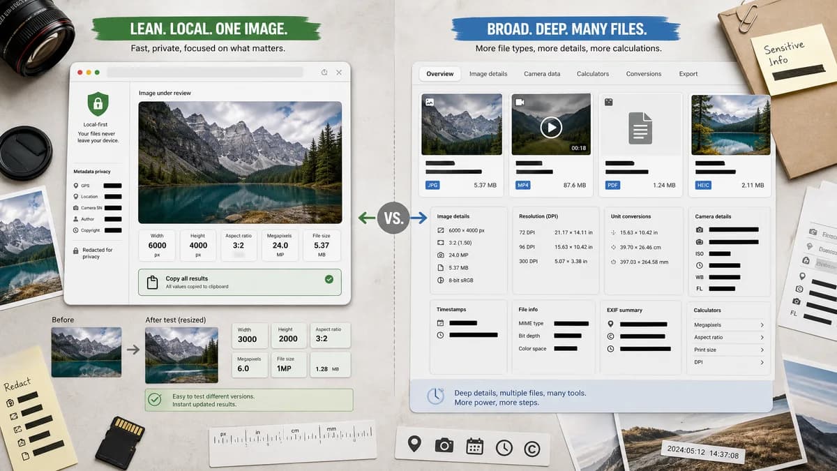Click the ISO row in Camera details
The image size is (837, 471).
(x=713, y=254)
